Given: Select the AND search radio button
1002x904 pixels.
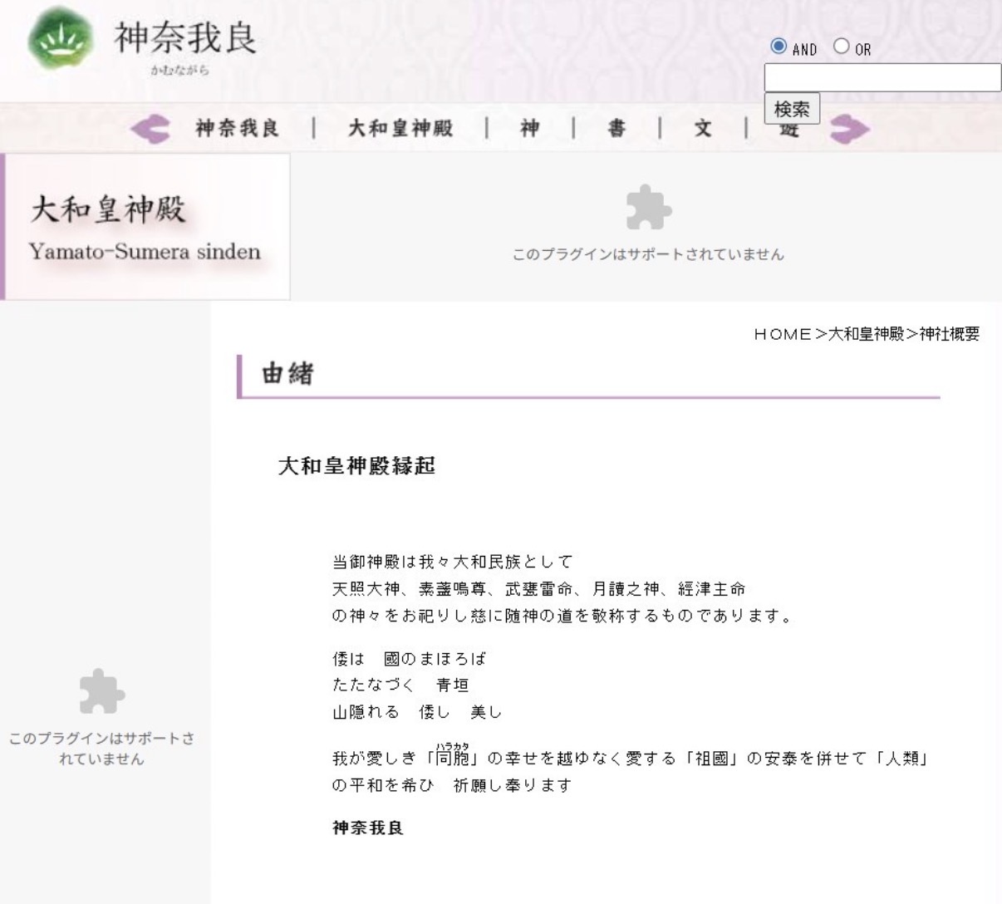Looking at the screenshot, I should [x=779, y=47].
